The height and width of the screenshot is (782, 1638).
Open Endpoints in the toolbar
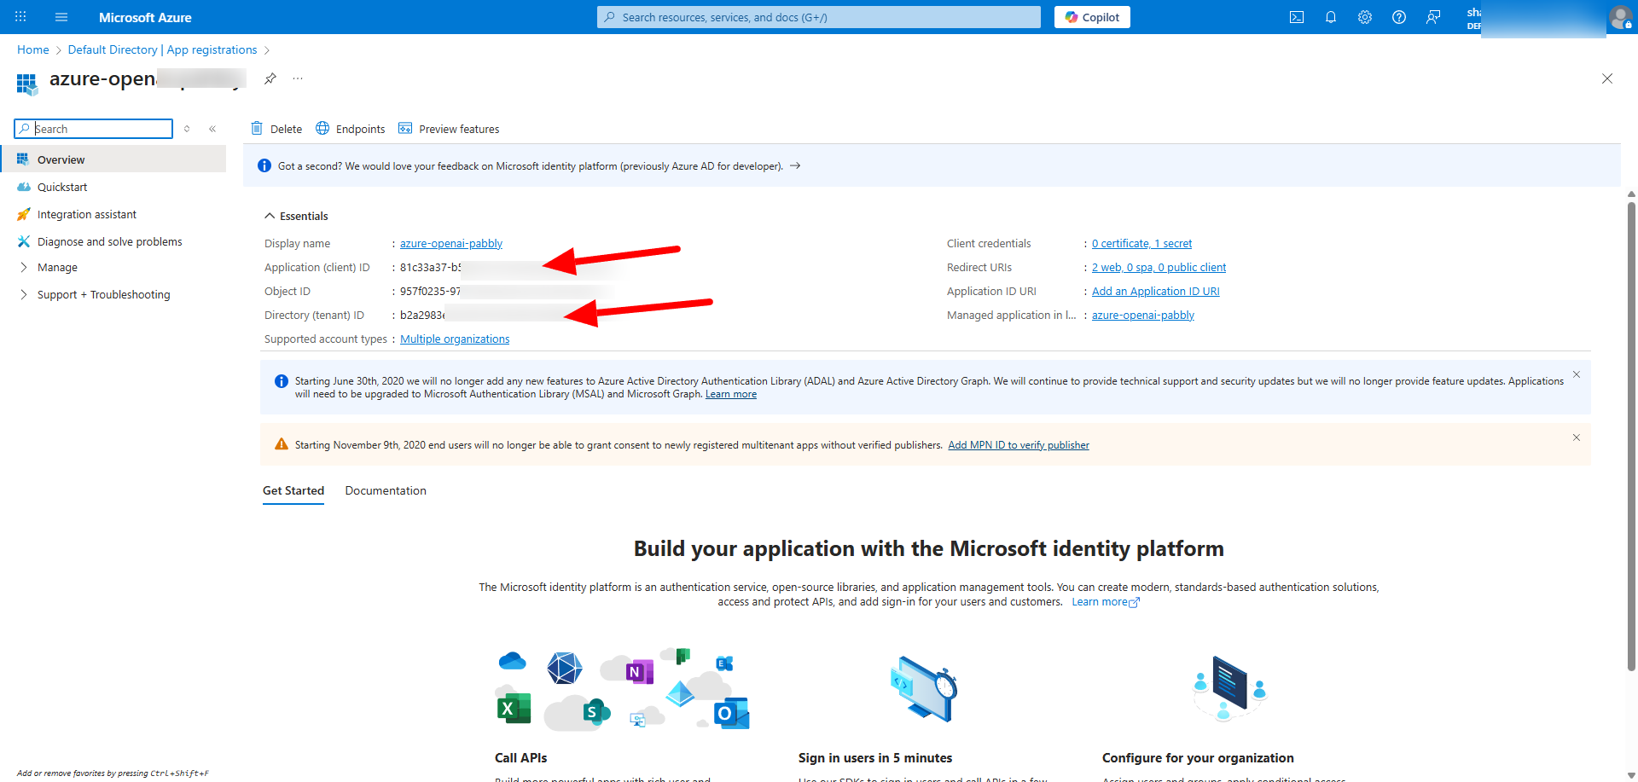tap(351, 129)
